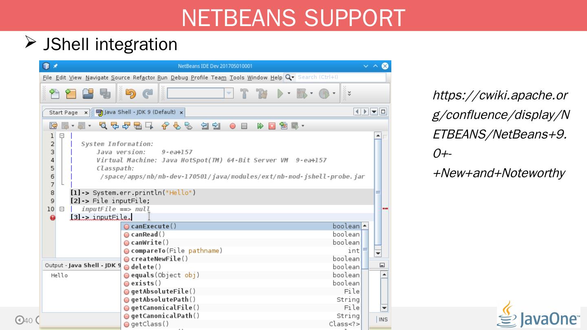Open the search options magnifier dropdown

tap(289, 77)
